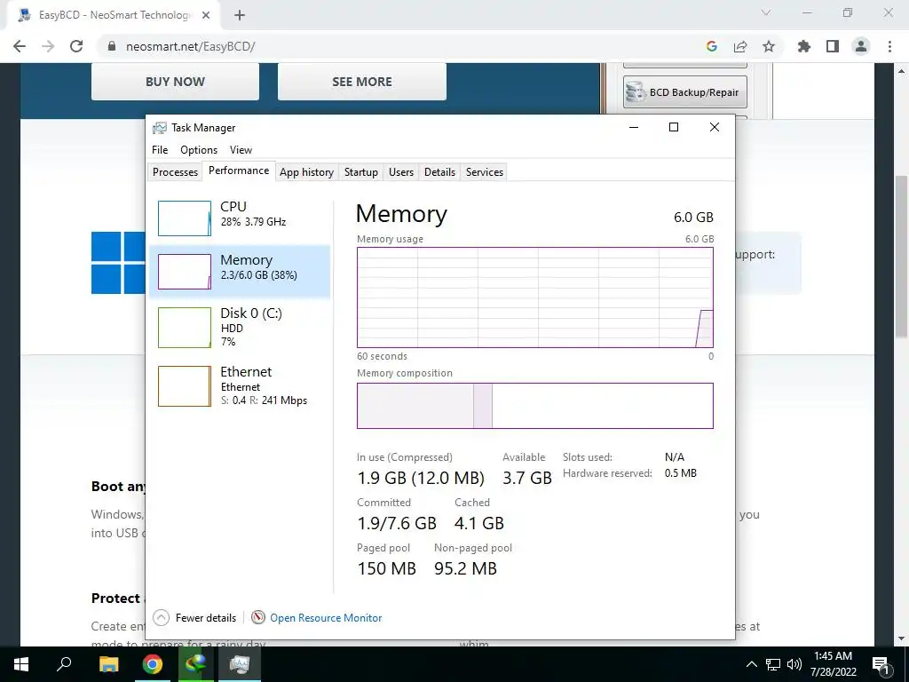Select the EasyBCD - NeoSmart Technologies tab
Viewport: 909px width, 682px height.
pyautogui.click(x=113, y=15)
